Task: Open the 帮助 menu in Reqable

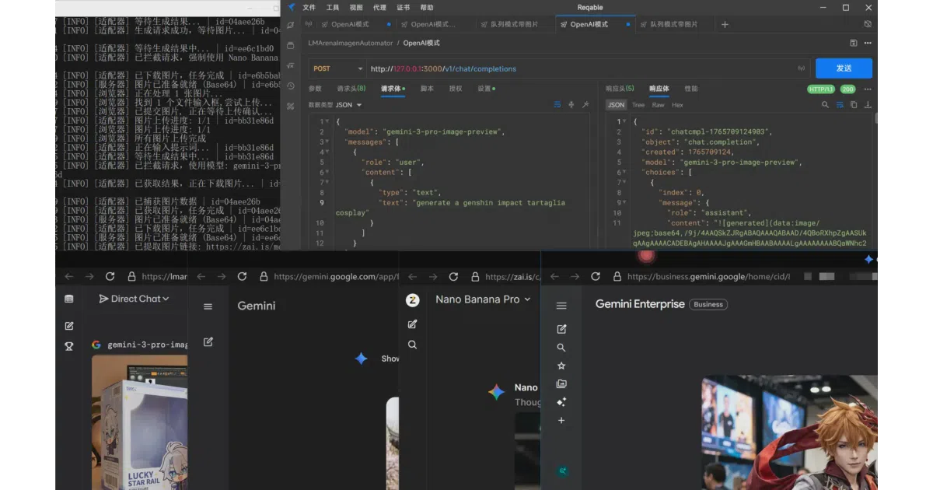Action: pyautogui.click(x=426, y=8)
